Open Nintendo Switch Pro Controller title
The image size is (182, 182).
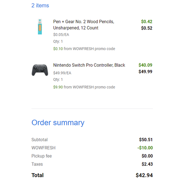pyautogui.click(x=89, y=65)
